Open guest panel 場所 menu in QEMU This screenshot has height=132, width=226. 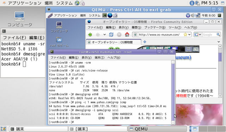(x=83, y=15)
